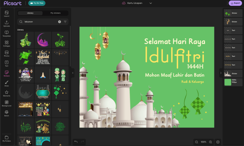Zoom in the canvas
The image size is (244, 146).
tap(211, 142)
